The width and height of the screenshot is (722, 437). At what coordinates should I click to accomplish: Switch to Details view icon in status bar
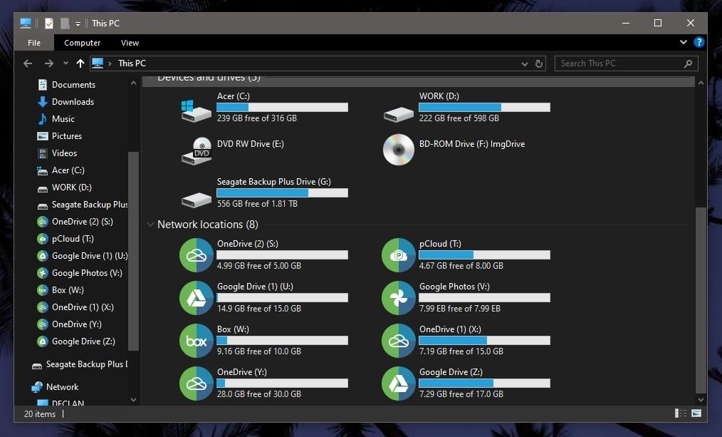[x=681, y=413]
